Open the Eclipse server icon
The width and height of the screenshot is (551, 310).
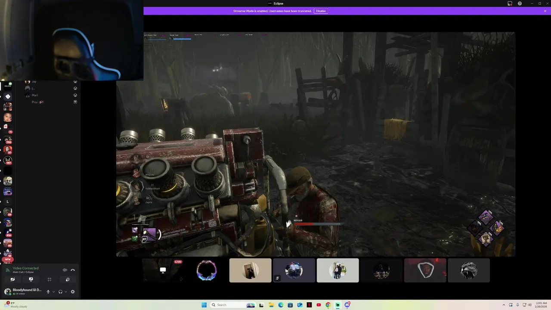tap(8, 86)
